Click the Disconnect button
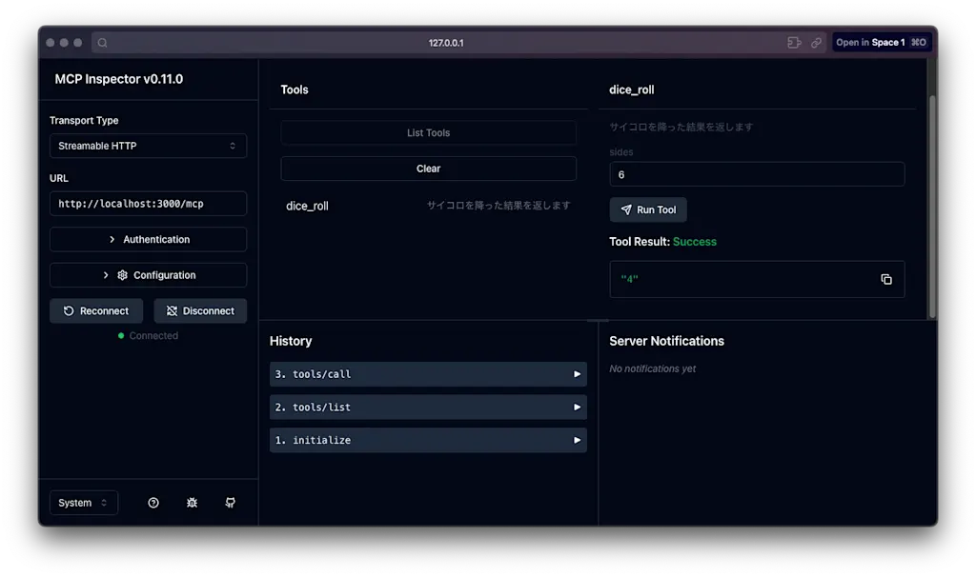Image resolution: width=976 pixels, height=577 pixels. tap(200, 311)
